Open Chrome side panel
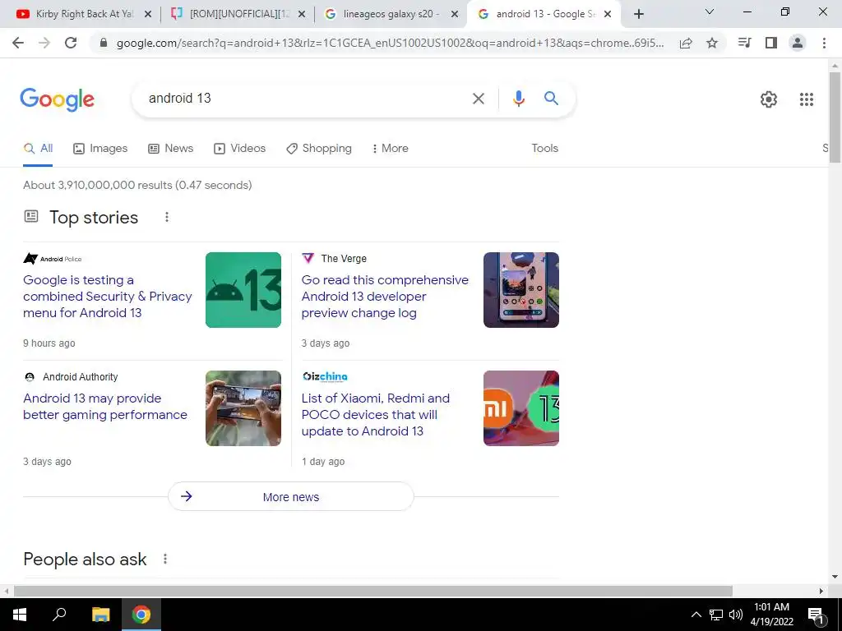Image resolution: width=842 pixels, height=631 pixels. pyautogui.click(x=771, y=43)
